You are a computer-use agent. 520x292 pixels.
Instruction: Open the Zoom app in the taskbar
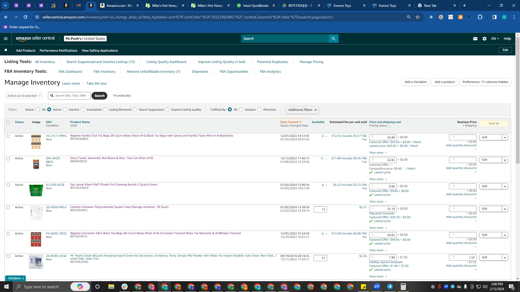click(376, 287)
